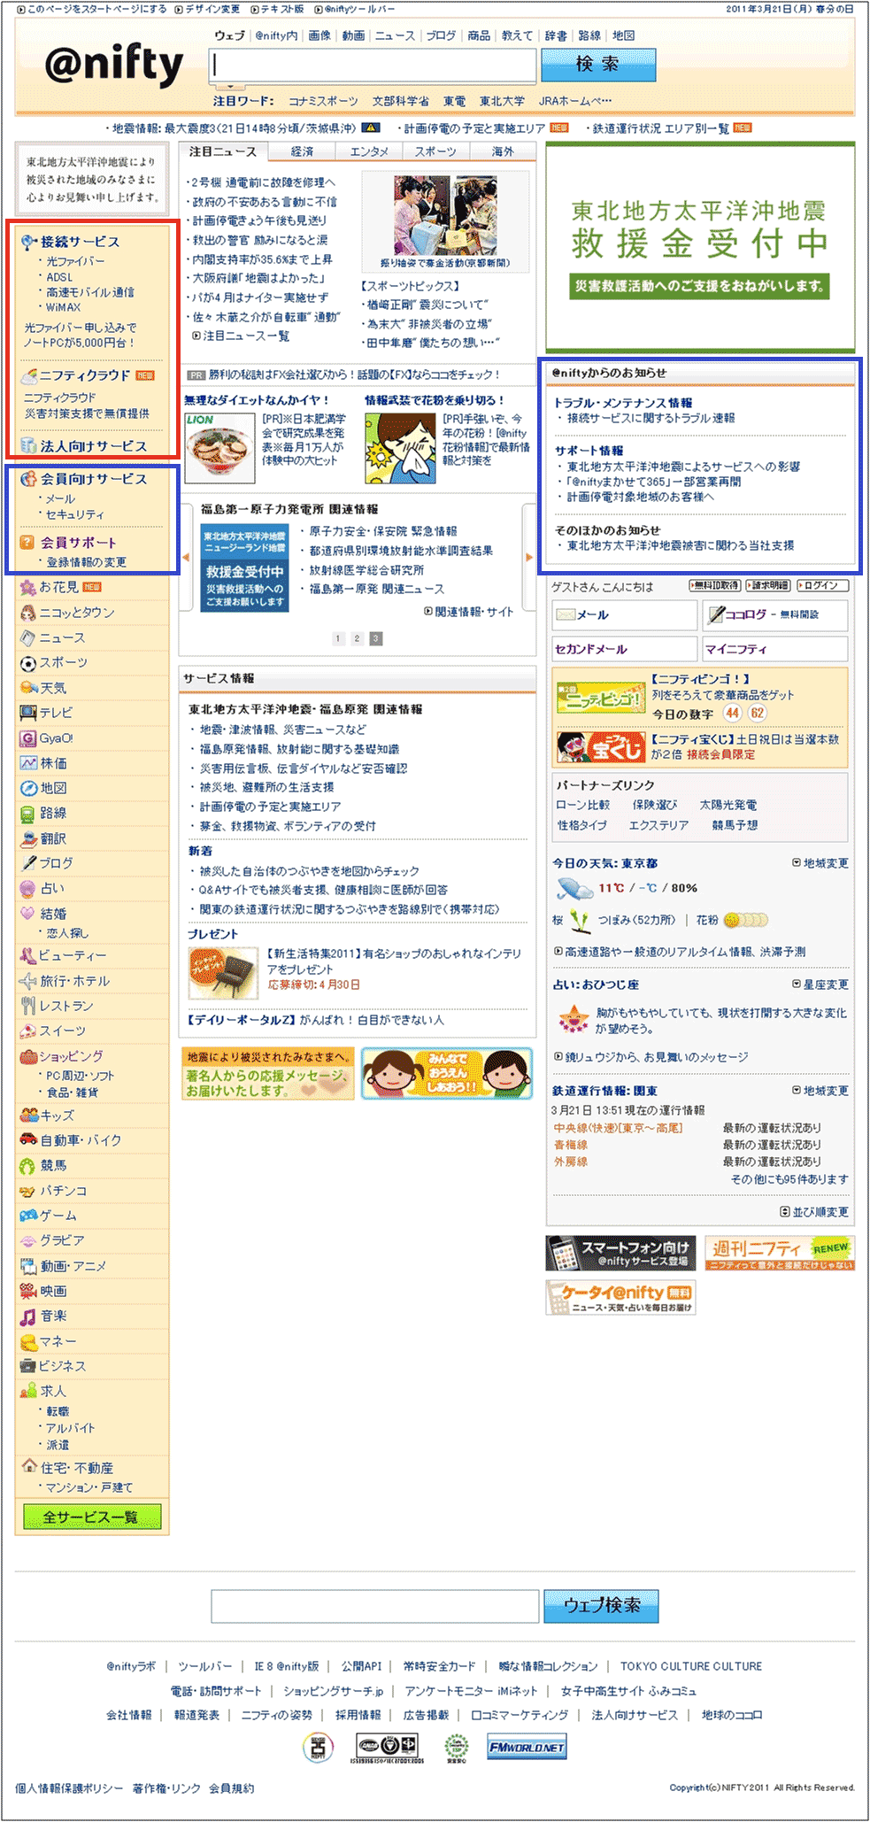Image resolution: width=870 pixels, height=1822 pixels.
Task: Click left arrow of 福島第一原子力発電所 carousel
Action: tap(186, 558)
